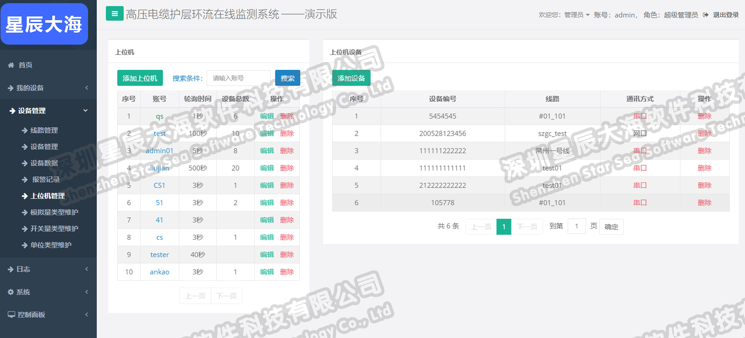Click 删除 for account cs
Screen dimensions: 745x338
point(287,237)
